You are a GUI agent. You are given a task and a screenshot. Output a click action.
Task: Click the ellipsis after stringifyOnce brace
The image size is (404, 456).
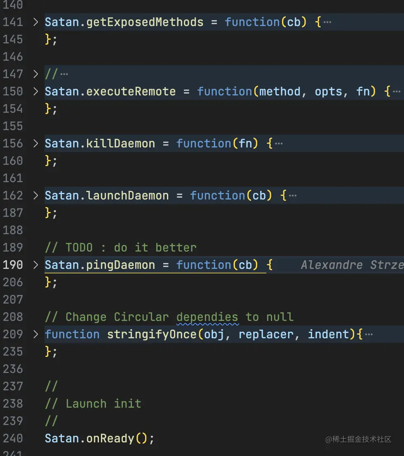(x=369, y=334)
